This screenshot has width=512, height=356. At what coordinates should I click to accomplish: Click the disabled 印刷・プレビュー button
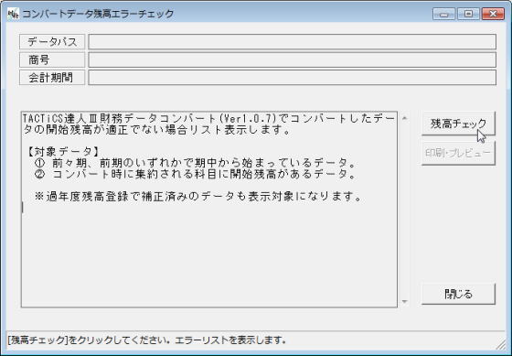point(458,153)
